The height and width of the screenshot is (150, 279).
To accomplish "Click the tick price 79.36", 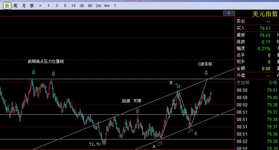I will pos(272,134).
